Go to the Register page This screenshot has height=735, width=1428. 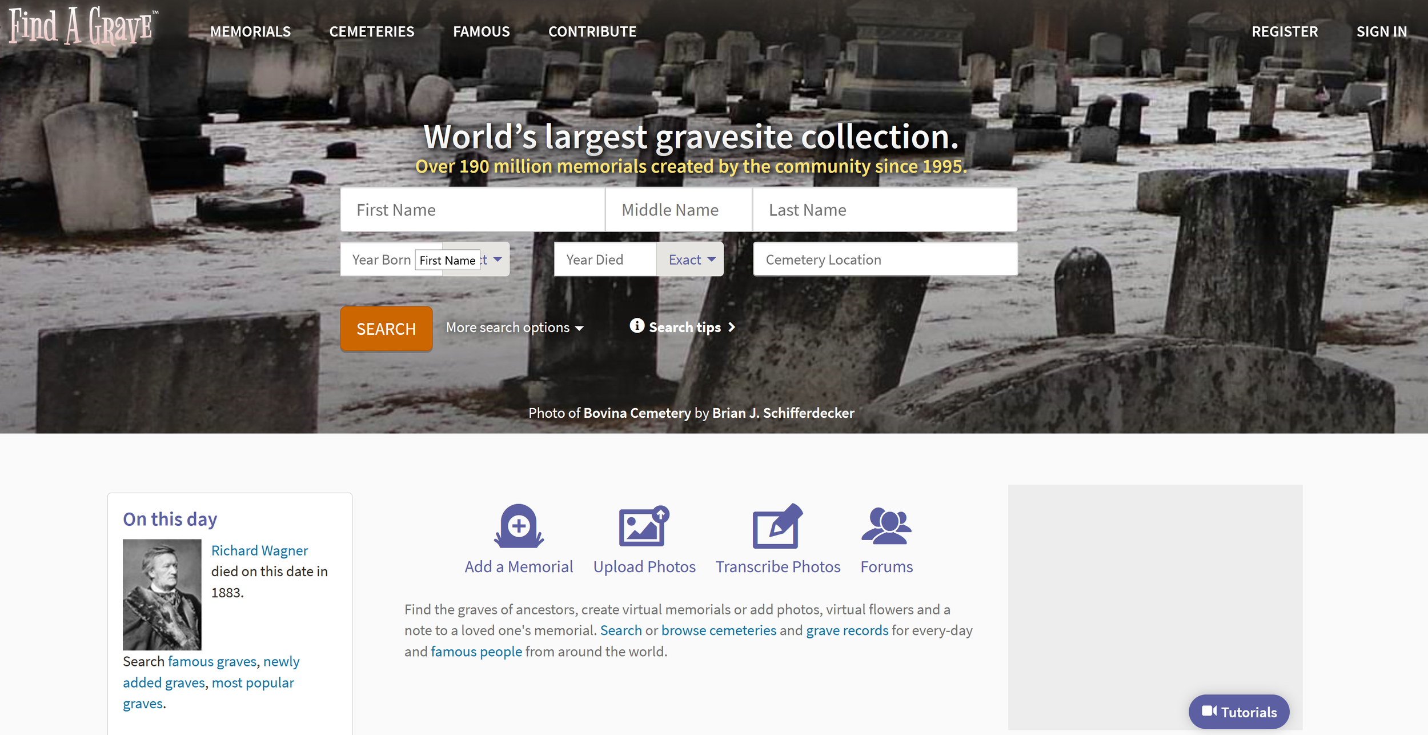(1285, 31)
